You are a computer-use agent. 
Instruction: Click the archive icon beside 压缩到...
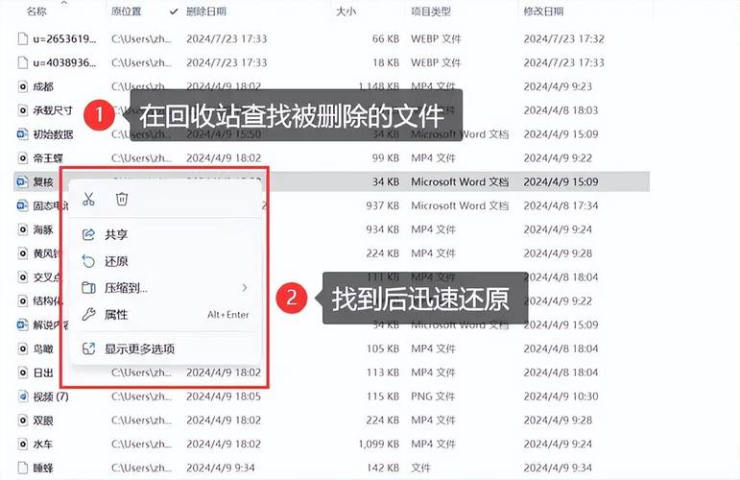tap(88, 288)
